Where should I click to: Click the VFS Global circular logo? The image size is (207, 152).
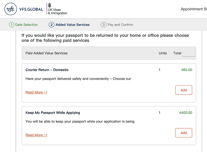(11, 9)
